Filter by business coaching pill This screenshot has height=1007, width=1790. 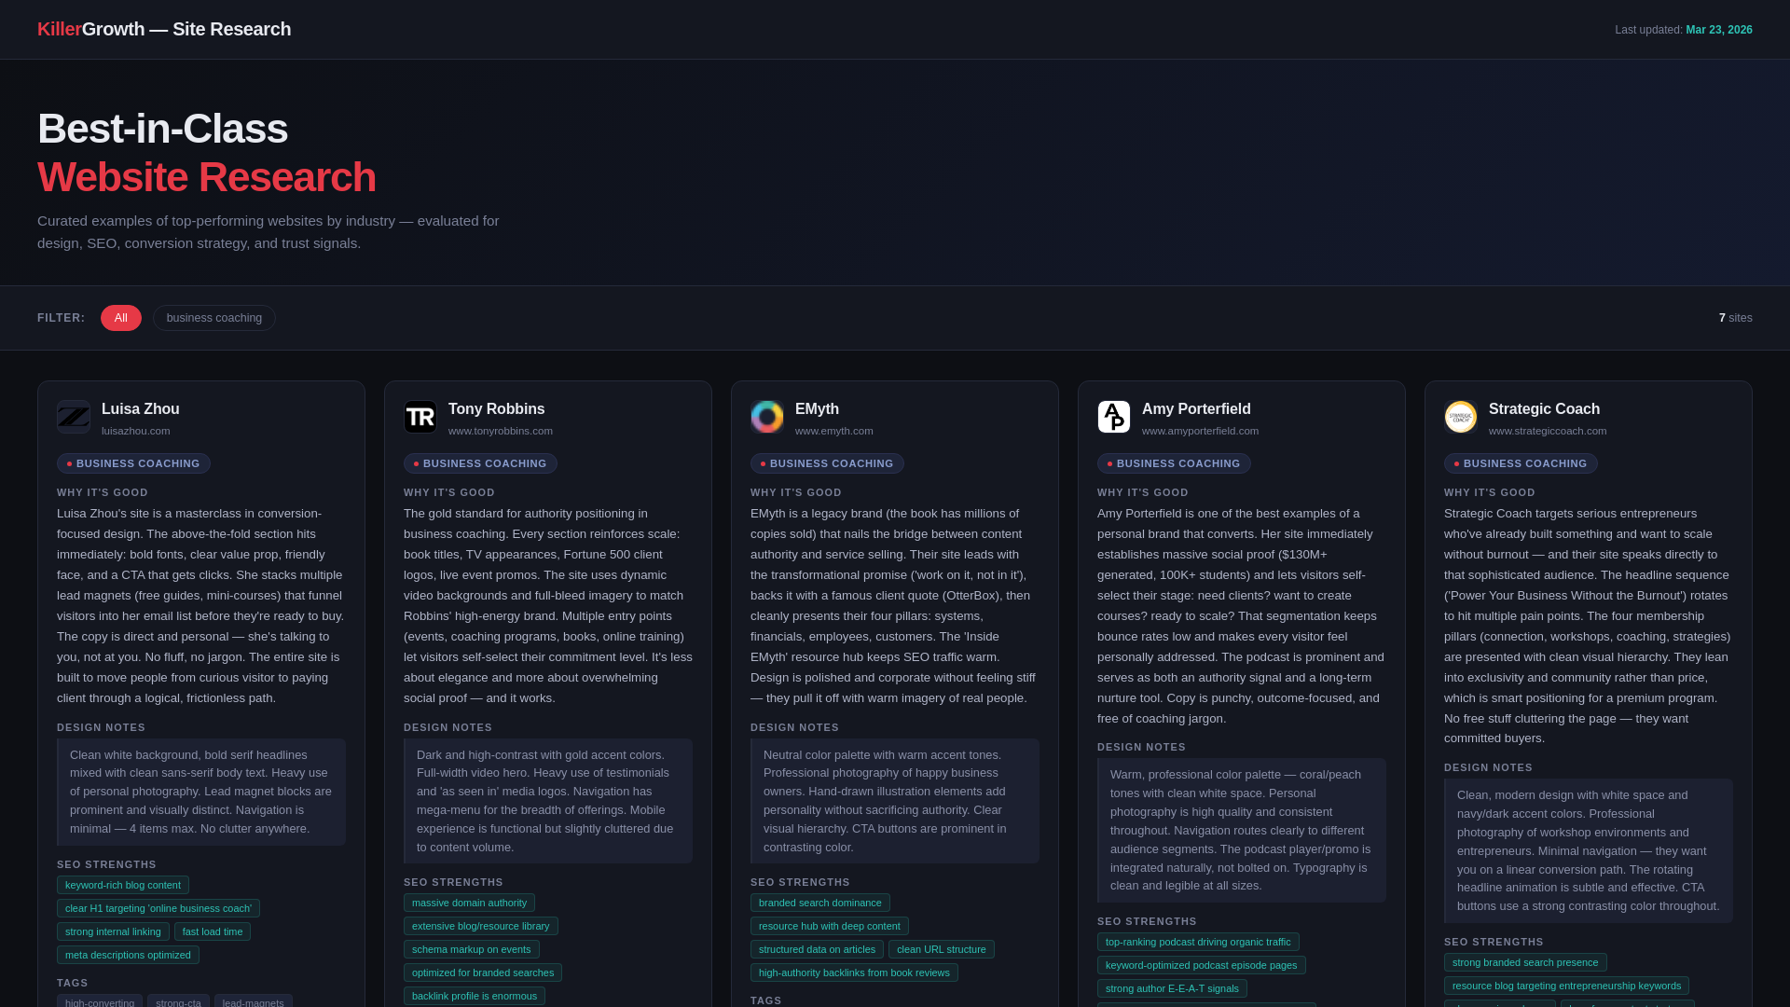[214, 318]
